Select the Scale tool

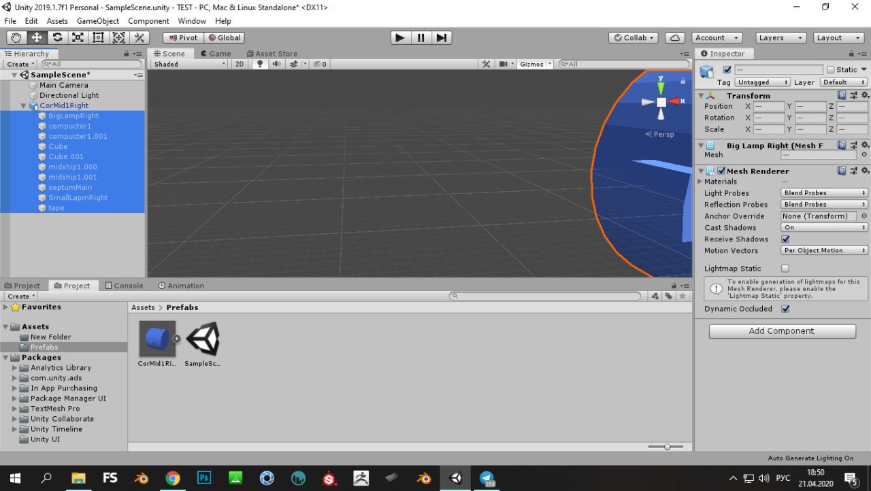click(x=78, y=38)
